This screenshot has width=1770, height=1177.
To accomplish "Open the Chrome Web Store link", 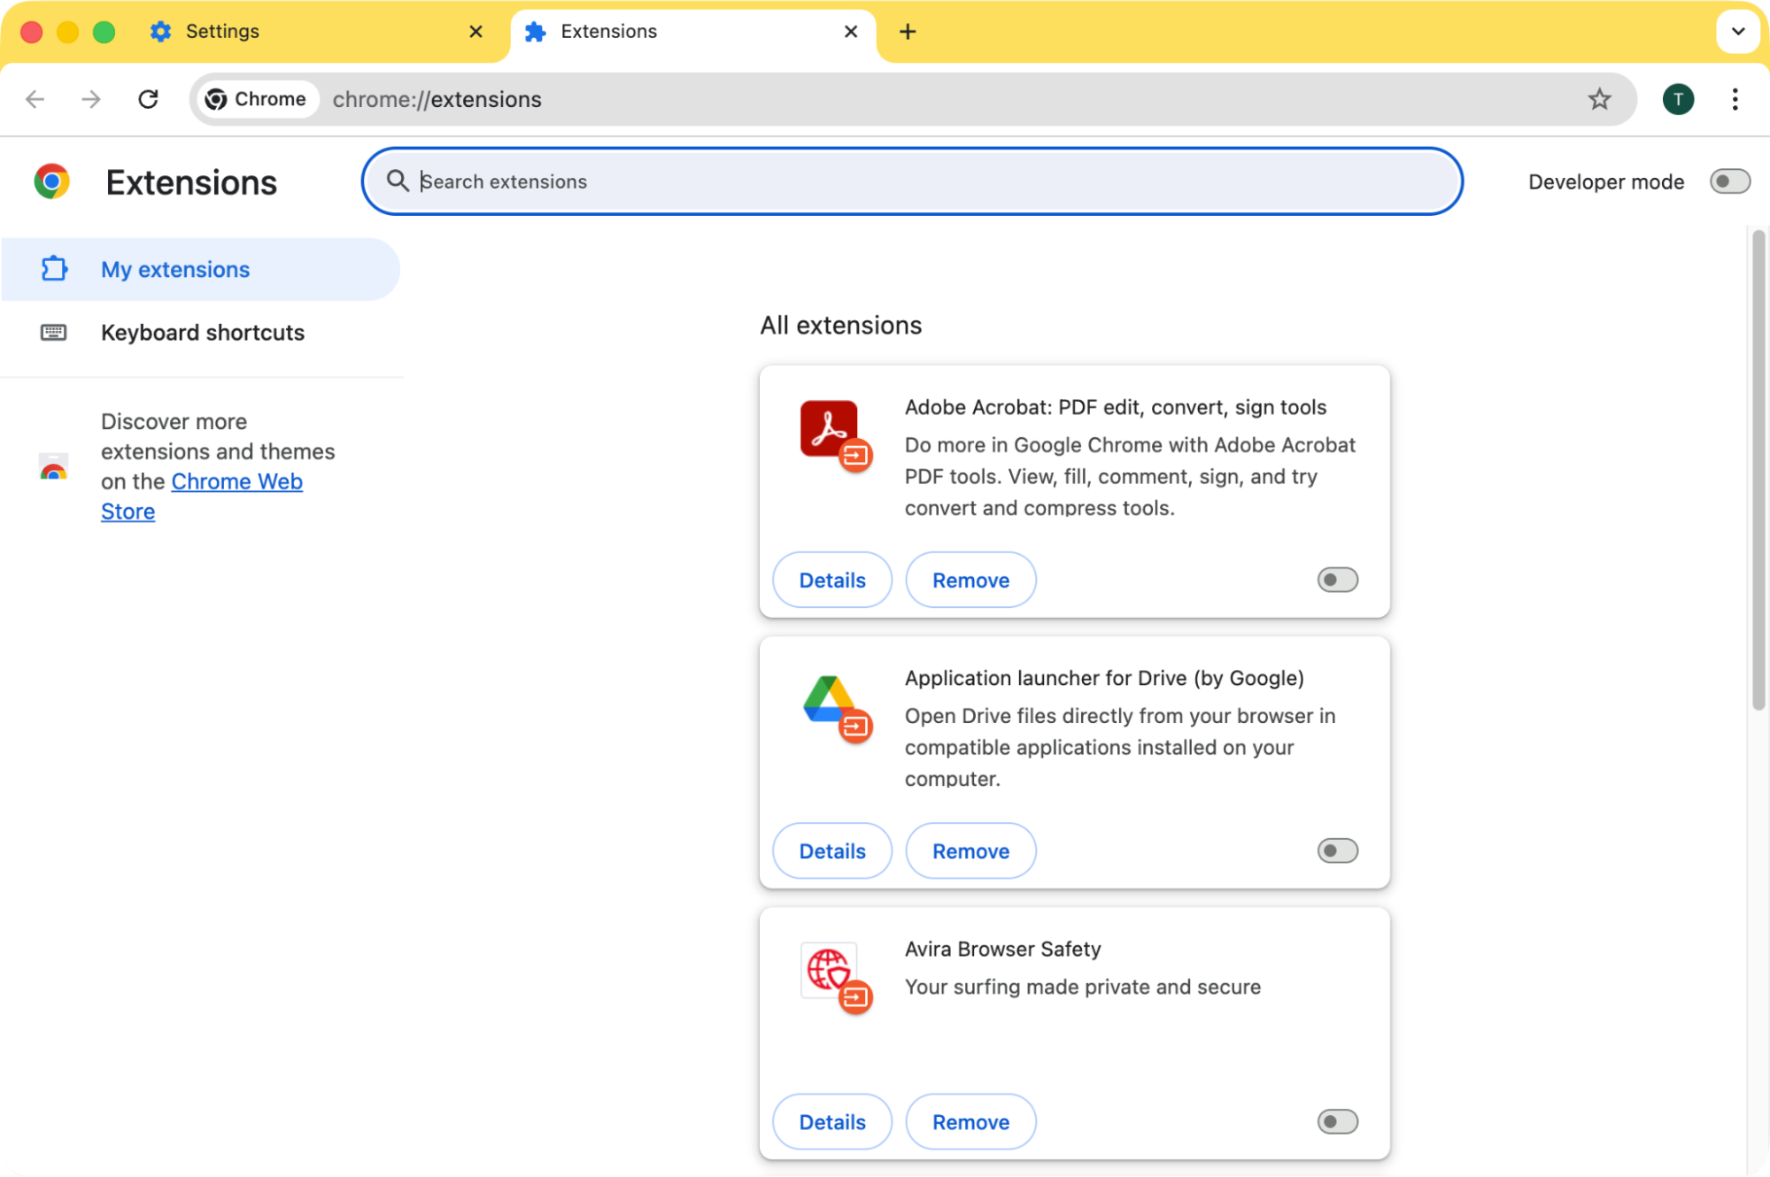I will (x=201, y=496).
